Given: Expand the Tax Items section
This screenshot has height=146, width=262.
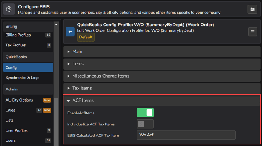Looking at the screenshot, I should click(x=162, y=88).
